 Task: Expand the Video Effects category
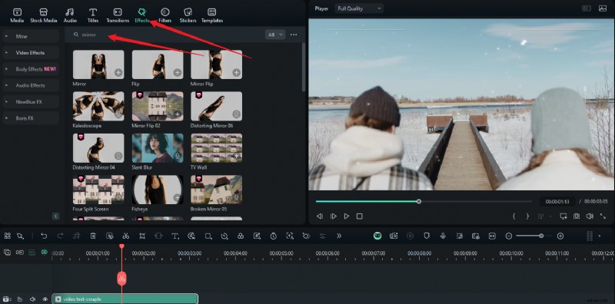(31, 52)
